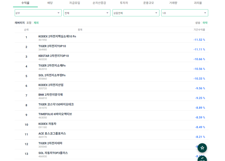
Task: Open TIGER 2차전지소재Fn ETF
Action: (52, 66)
